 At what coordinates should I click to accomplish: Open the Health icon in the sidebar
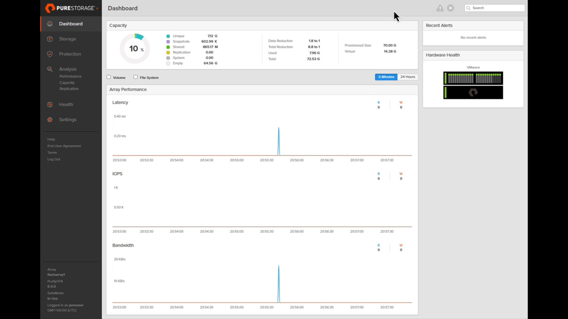coord(50,104)
